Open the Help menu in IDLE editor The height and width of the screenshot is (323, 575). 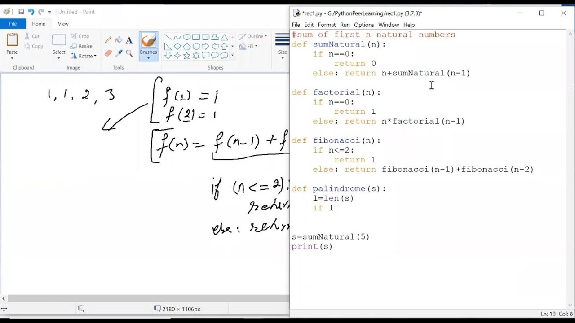tap(409, 25)
